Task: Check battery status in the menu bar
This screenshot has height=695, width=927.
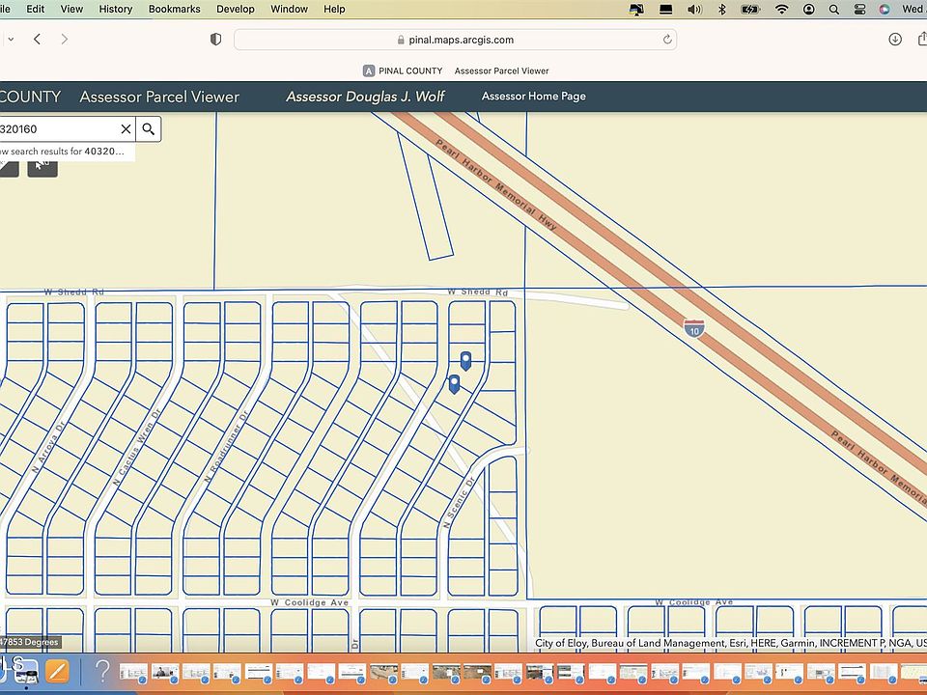Action: (x=750, y=9)
